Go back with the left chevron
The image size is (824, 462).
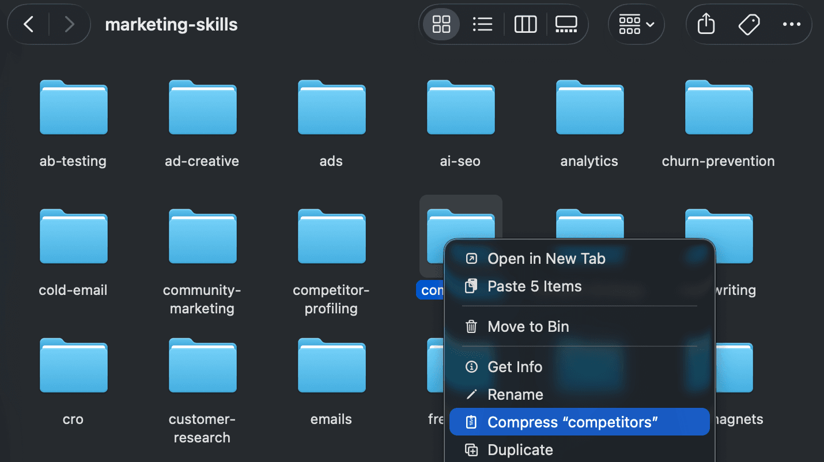(28, 24)
